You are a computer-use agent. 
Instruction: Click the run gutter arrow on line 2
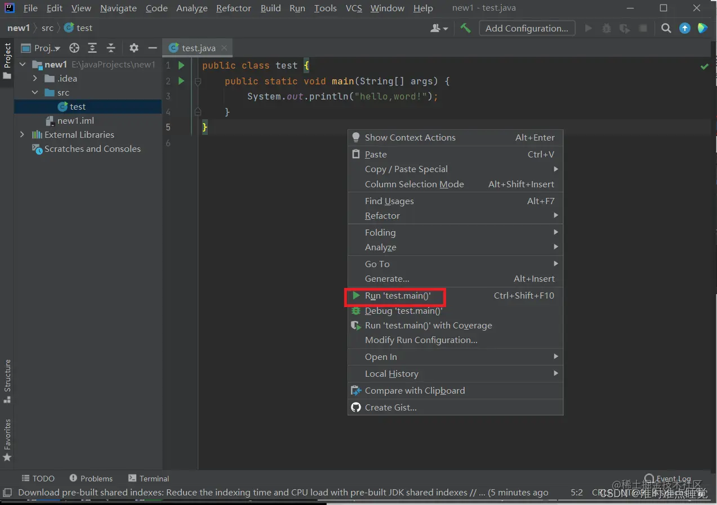coord(181,81)
